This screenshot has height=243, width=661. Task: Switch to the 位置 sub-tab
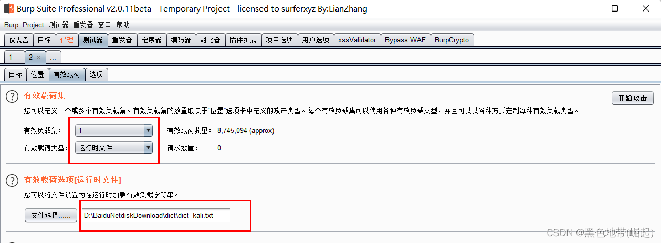click(37, 74)
